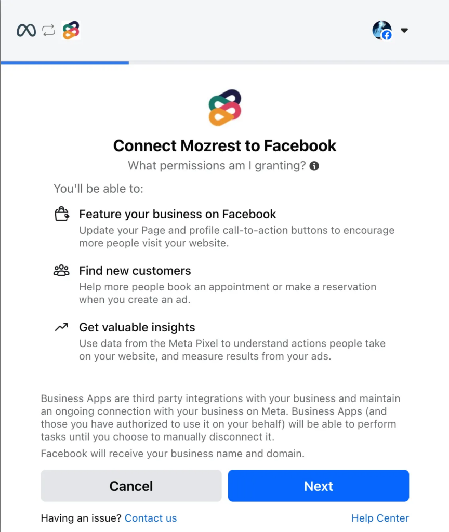Click the large Mozrest logo
Image resolution: width=449 pixels, height=532 pixels.
tap(224, 108)
